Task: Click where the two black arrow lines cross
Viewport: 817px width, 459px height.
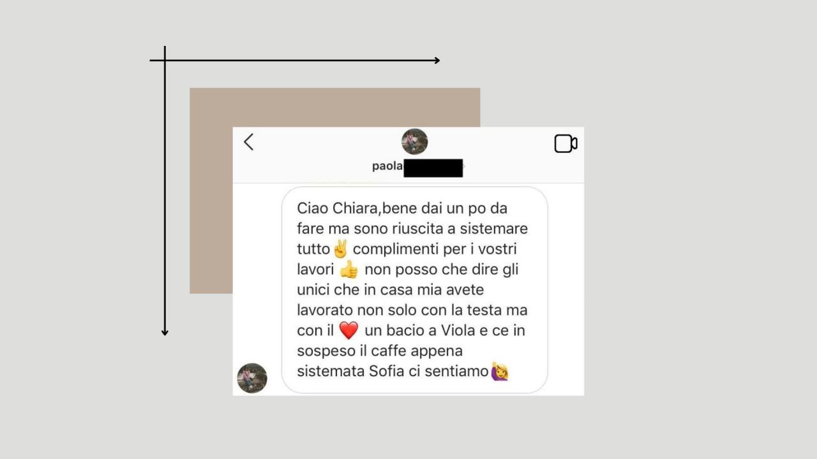Action: [165, 61]
